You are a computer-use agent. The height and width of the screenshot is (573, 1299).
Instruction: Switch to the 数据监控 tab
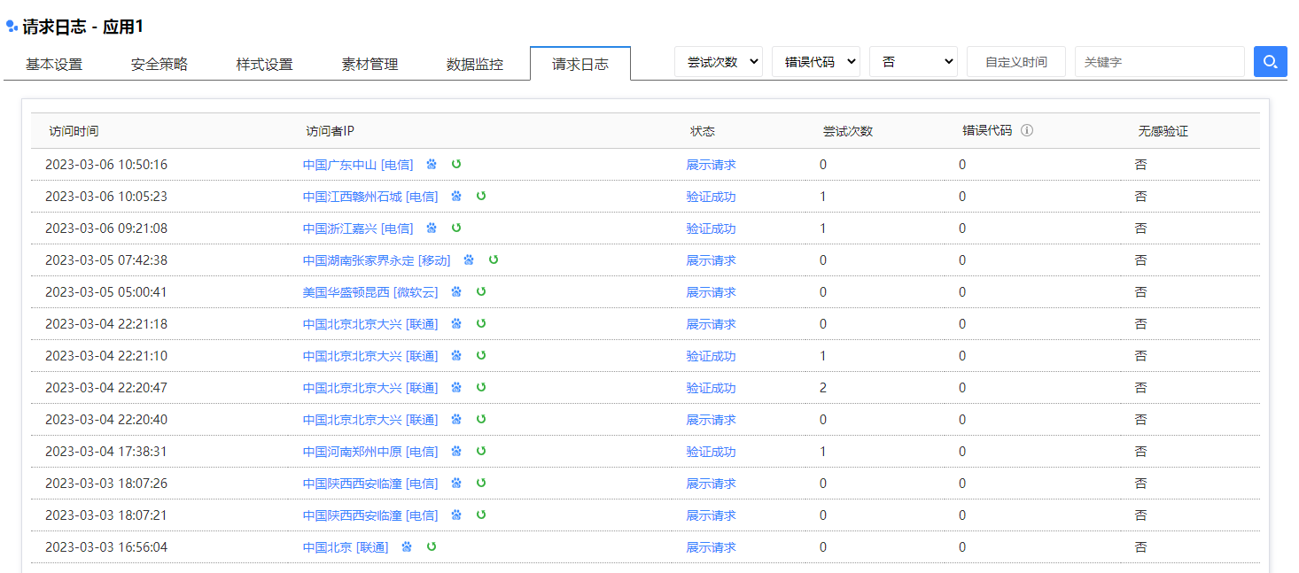pos(474,63)
